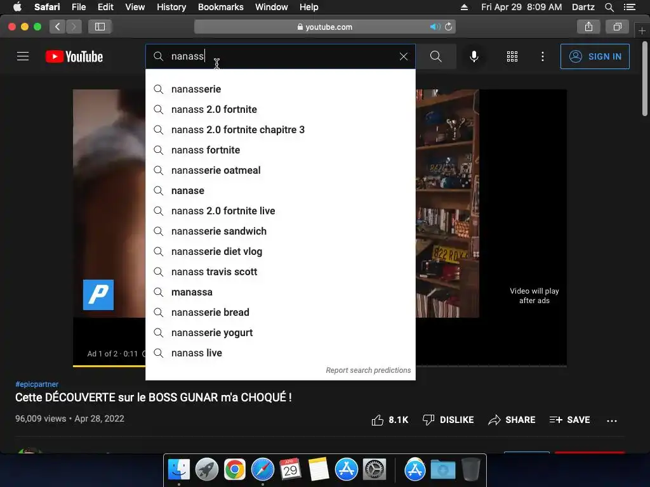650x487 pixels.
Task: Open Trash from the Dock
Action: click(x=471, y=469)
